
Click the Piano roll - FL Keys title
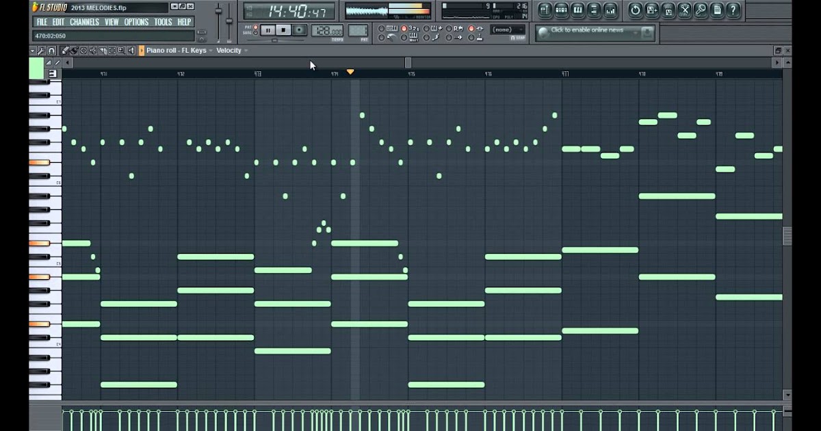point(176,51)
